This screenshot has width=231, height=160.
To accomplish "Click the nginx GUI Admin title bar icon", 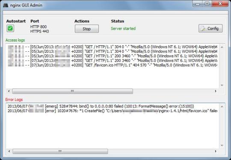I will click(6, 5).
